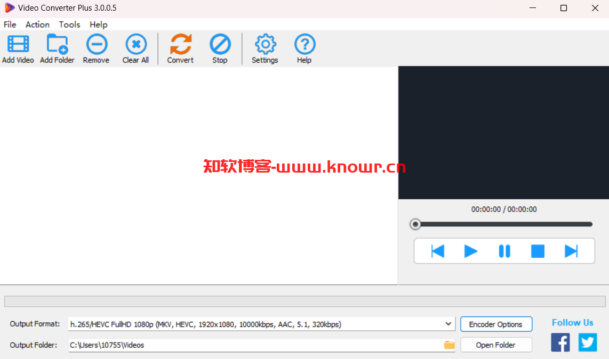Click the conversion progress bar
This screenshot has height=359, width=609.
coord(305,301)
